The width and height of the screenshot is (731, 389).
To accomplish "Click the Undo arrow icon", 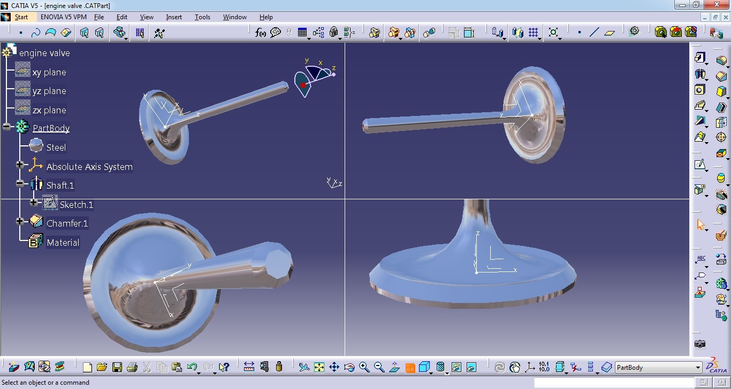I will [x=192, y=367].
